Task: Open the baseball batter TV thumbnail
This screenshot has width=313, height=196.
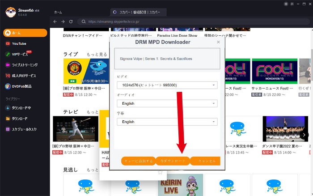Action: [76, 129]
